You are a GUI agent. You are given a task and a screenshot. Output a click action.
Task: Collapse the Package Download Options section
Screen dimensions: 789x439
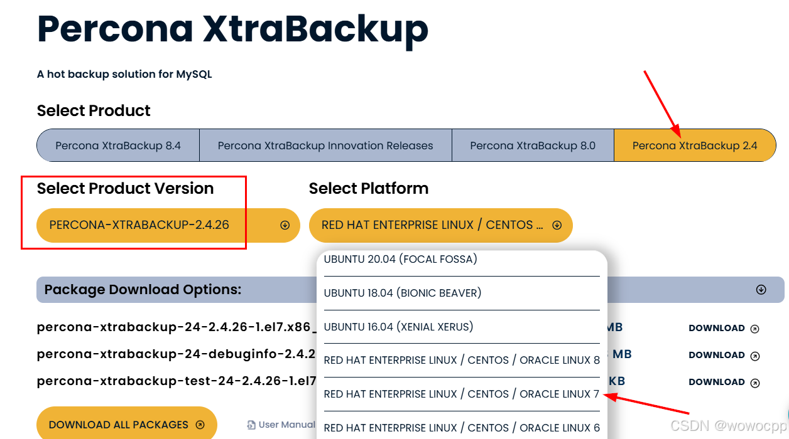pyautogui.click(x=761, y=290)
